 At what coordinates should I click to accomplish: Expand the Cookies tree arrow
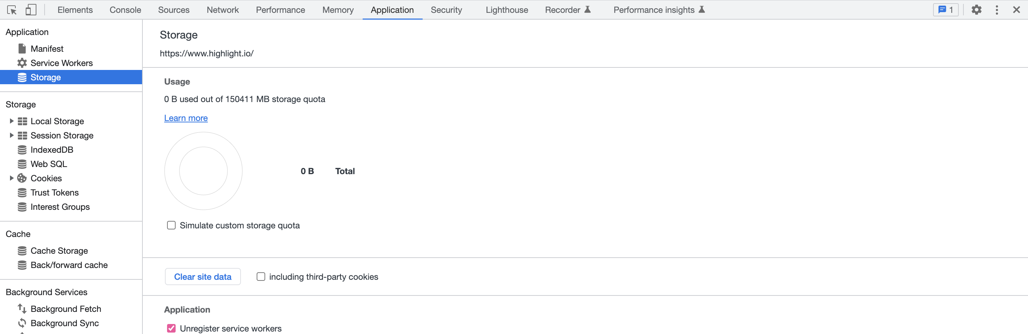(11, 178)
